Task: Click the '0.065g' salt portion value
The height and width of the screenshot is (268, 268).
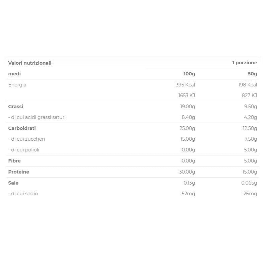Action: (249, 183)
